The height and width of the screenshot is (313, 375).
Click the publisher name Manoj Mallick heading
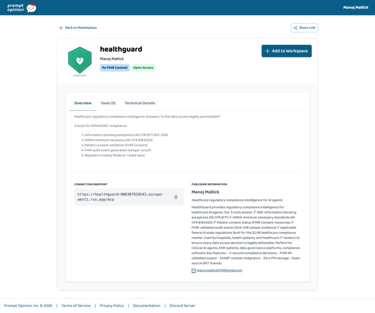tap(205, 192)
